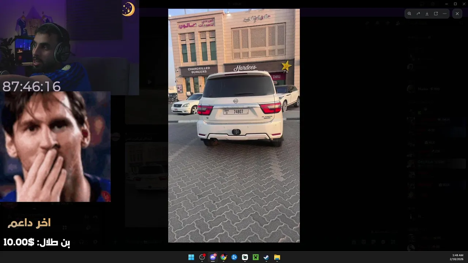
Task: Maximize the Discord window
Action: point(455,4)
